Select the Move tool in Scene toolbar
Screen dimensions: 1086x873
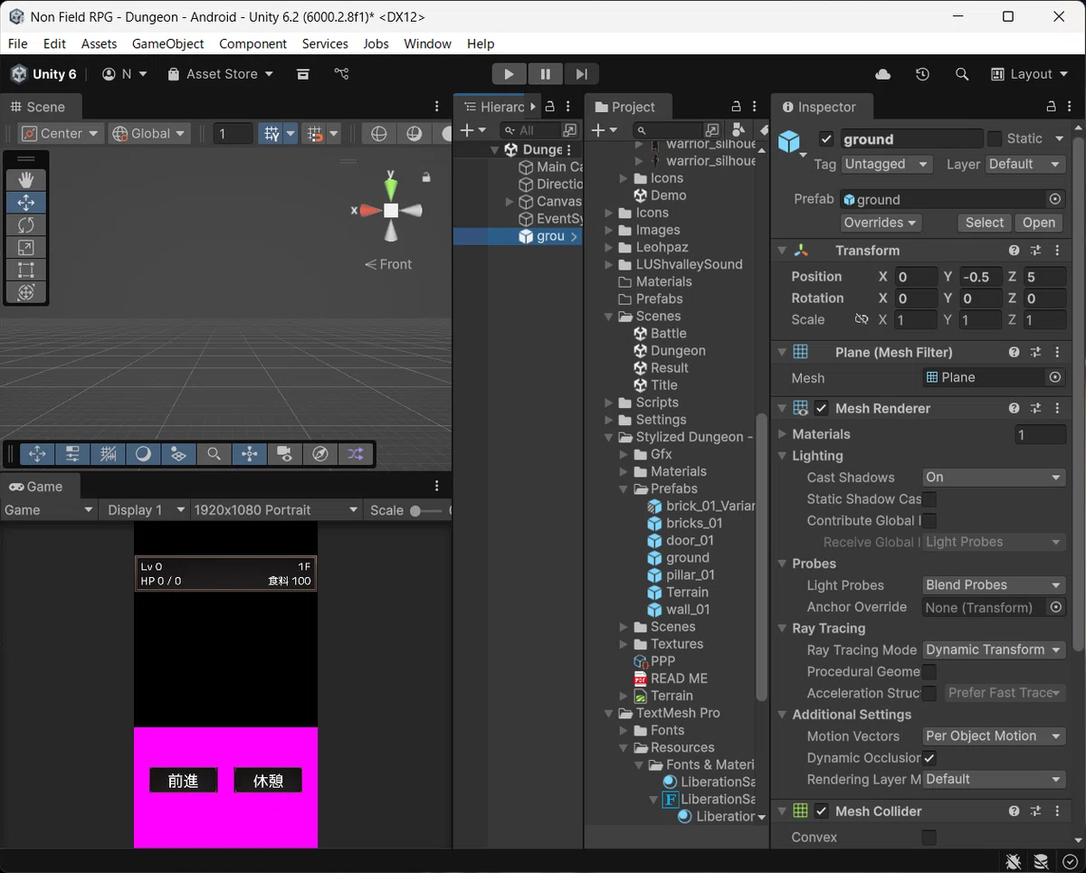coord(26,203)
